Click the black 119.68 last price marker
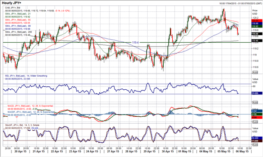This screenshot has width=263, height=157. point(257,34)
